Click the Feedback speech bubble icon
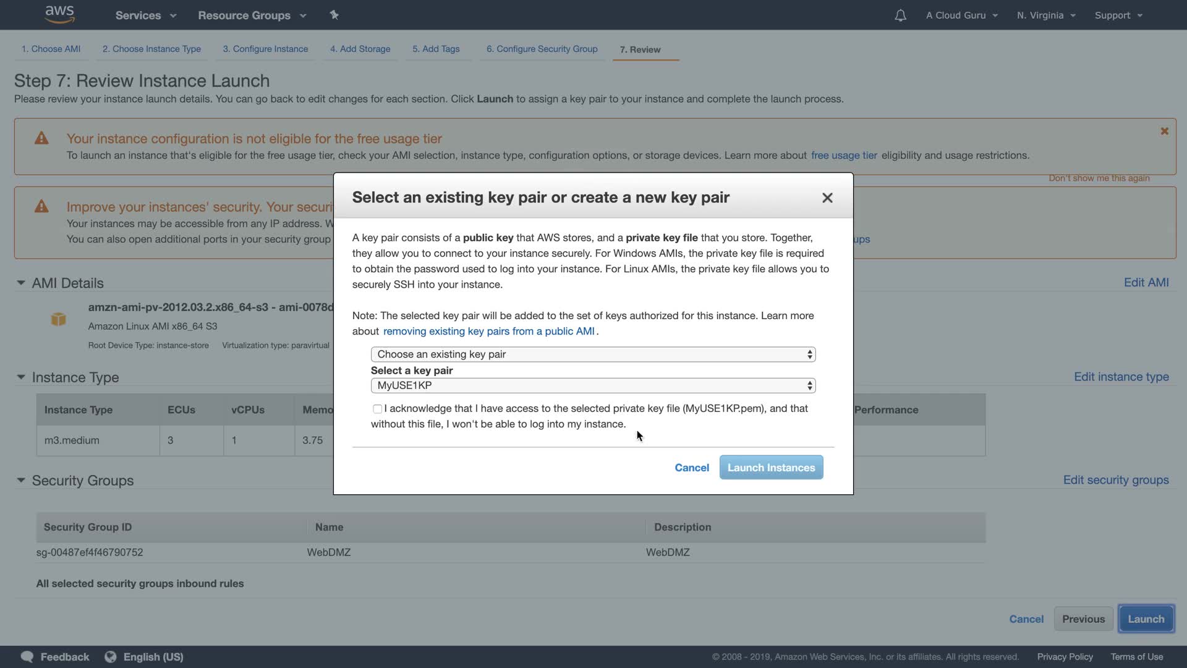1187x668 pixels. [x=27, y=657]
